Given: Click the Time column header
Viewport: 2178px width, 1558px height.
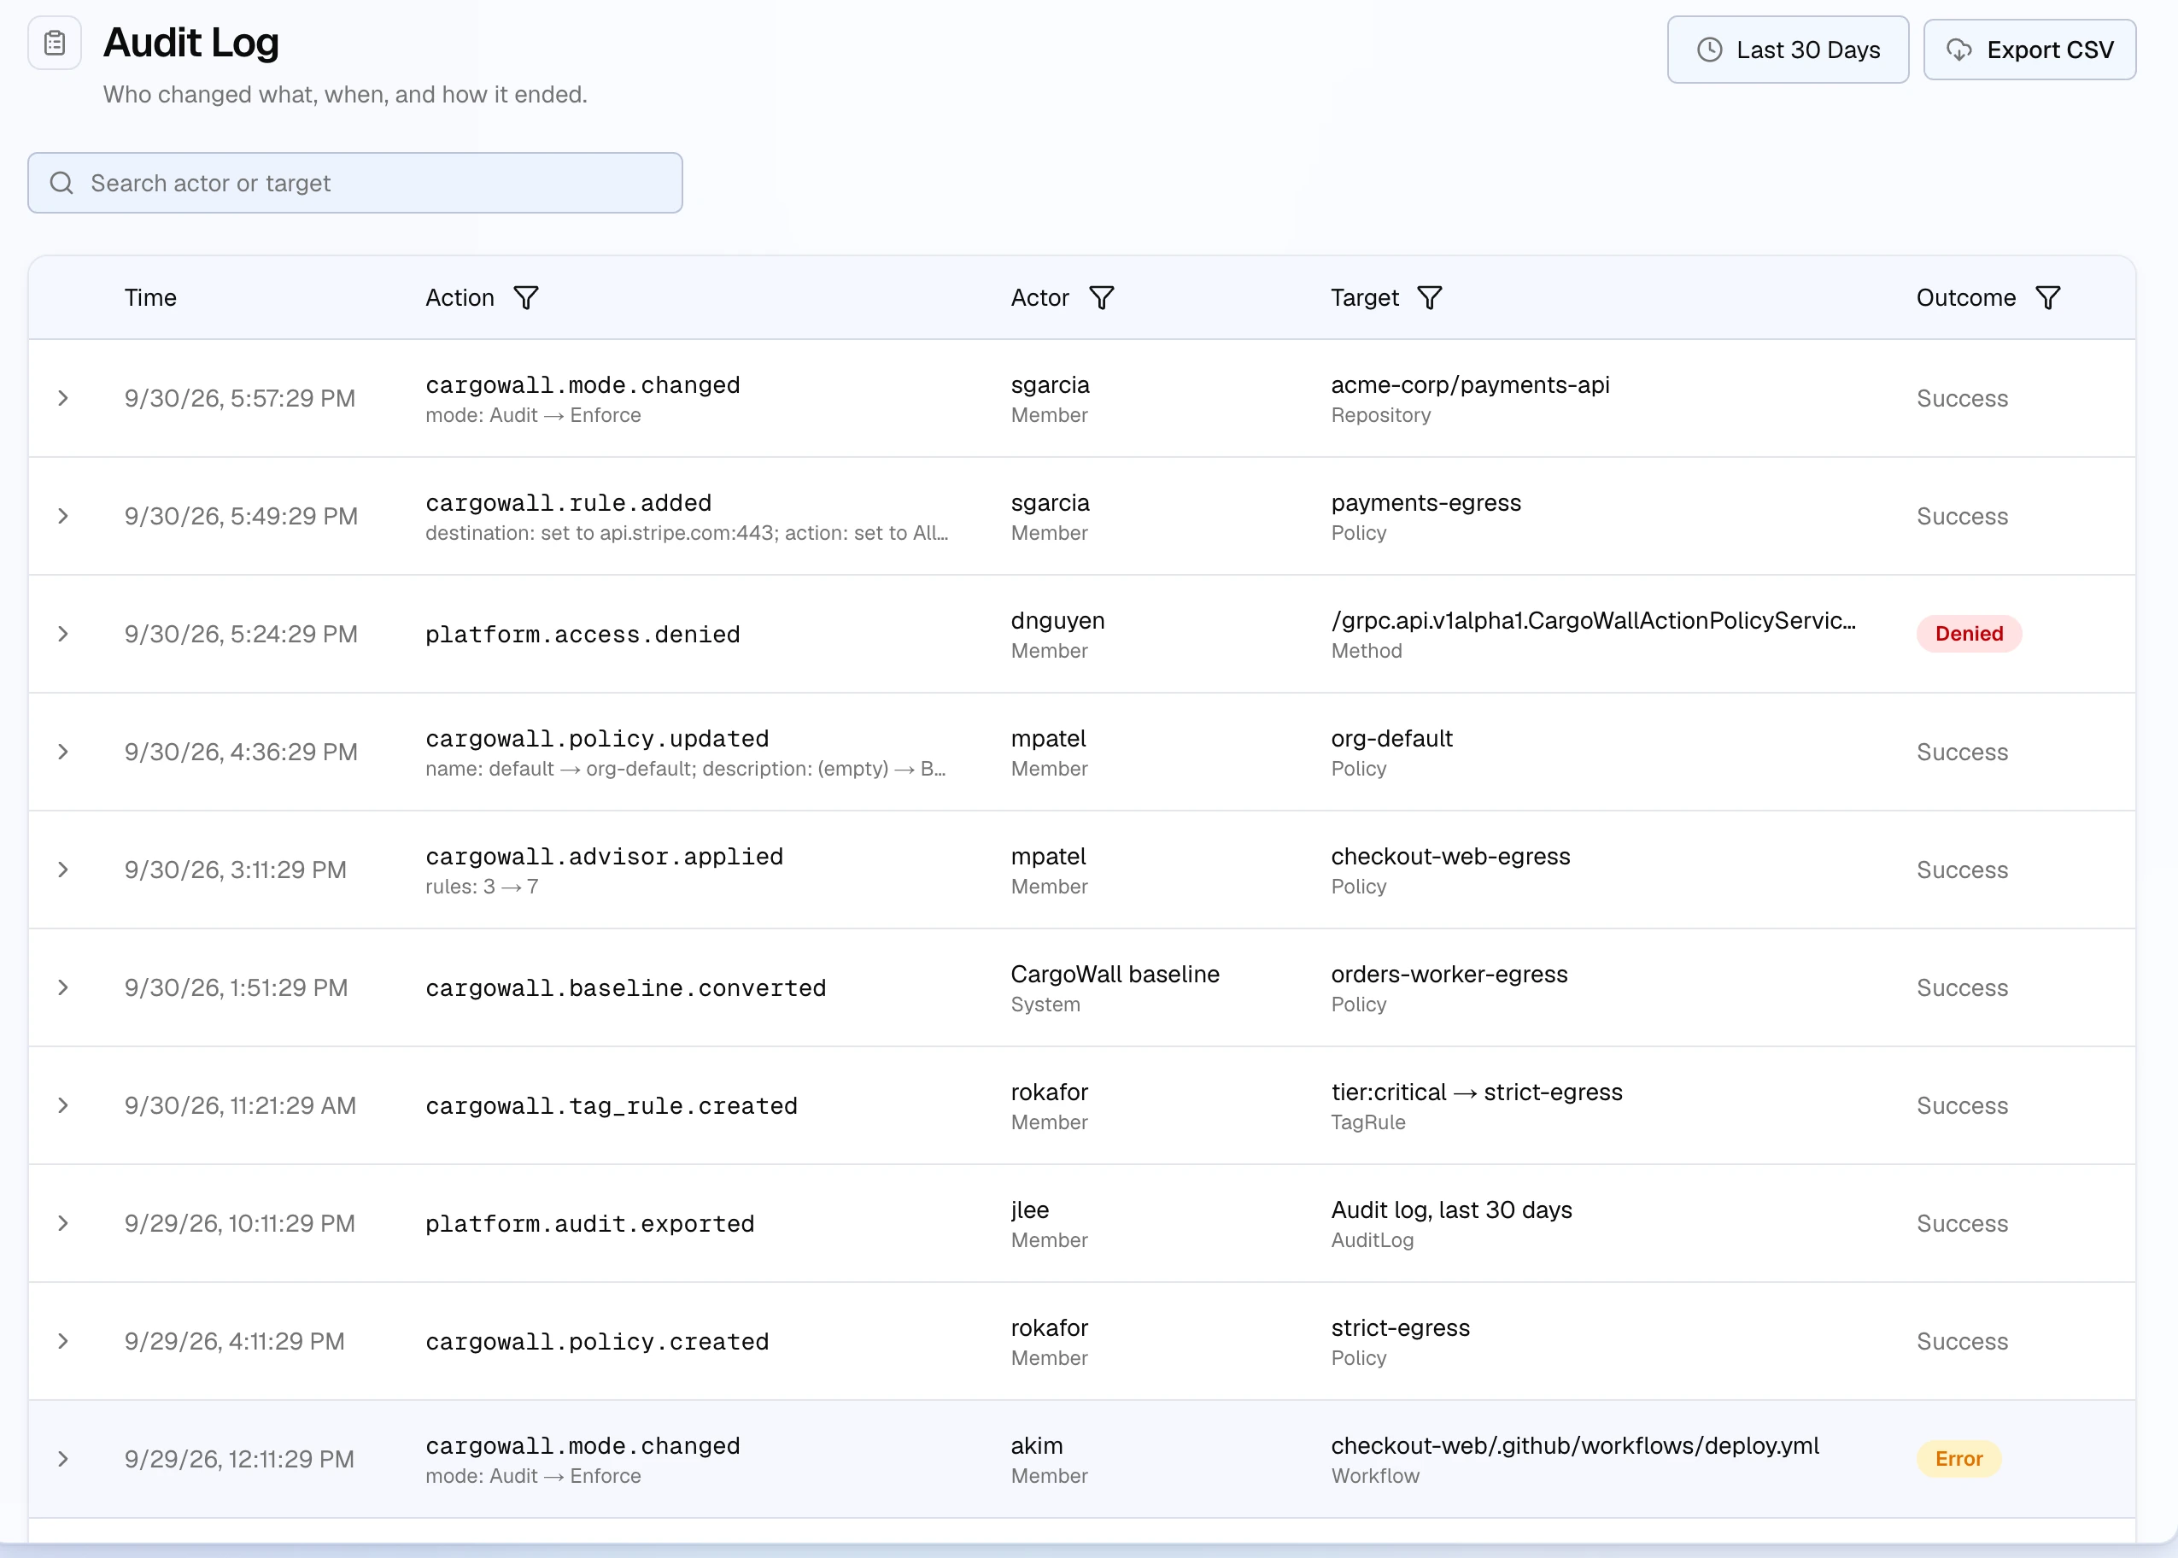Looking at the screenshot, I should pos(150,298).
